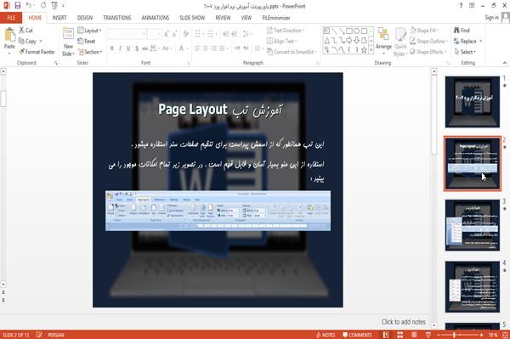The width and height of the screenshot is (510, 339).
Task: Click the Cut scissors button
Action: [25, 31]
